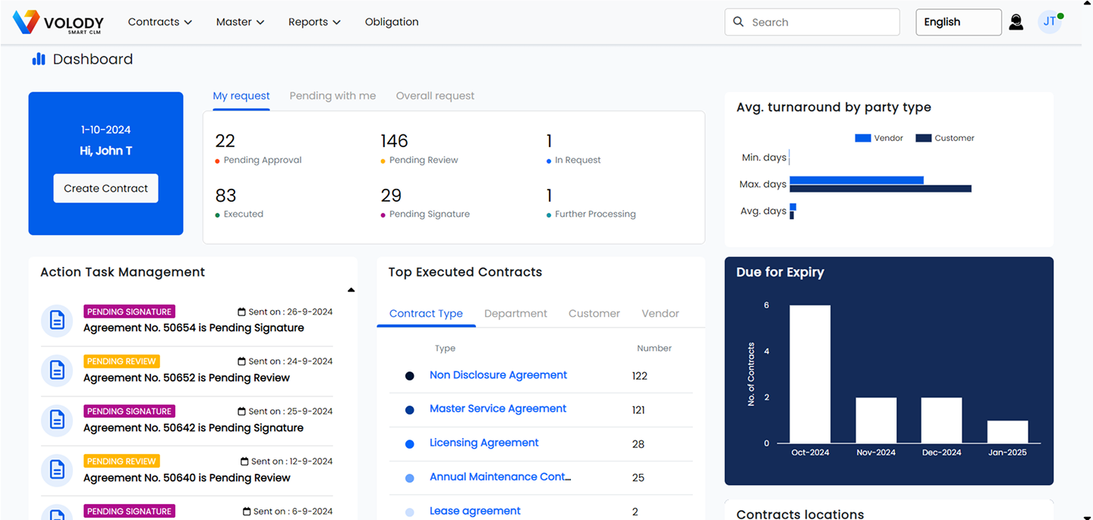Click document icon for Agreement No. 50652
The image size is (1093, 520).
click(x=57, y=370)
